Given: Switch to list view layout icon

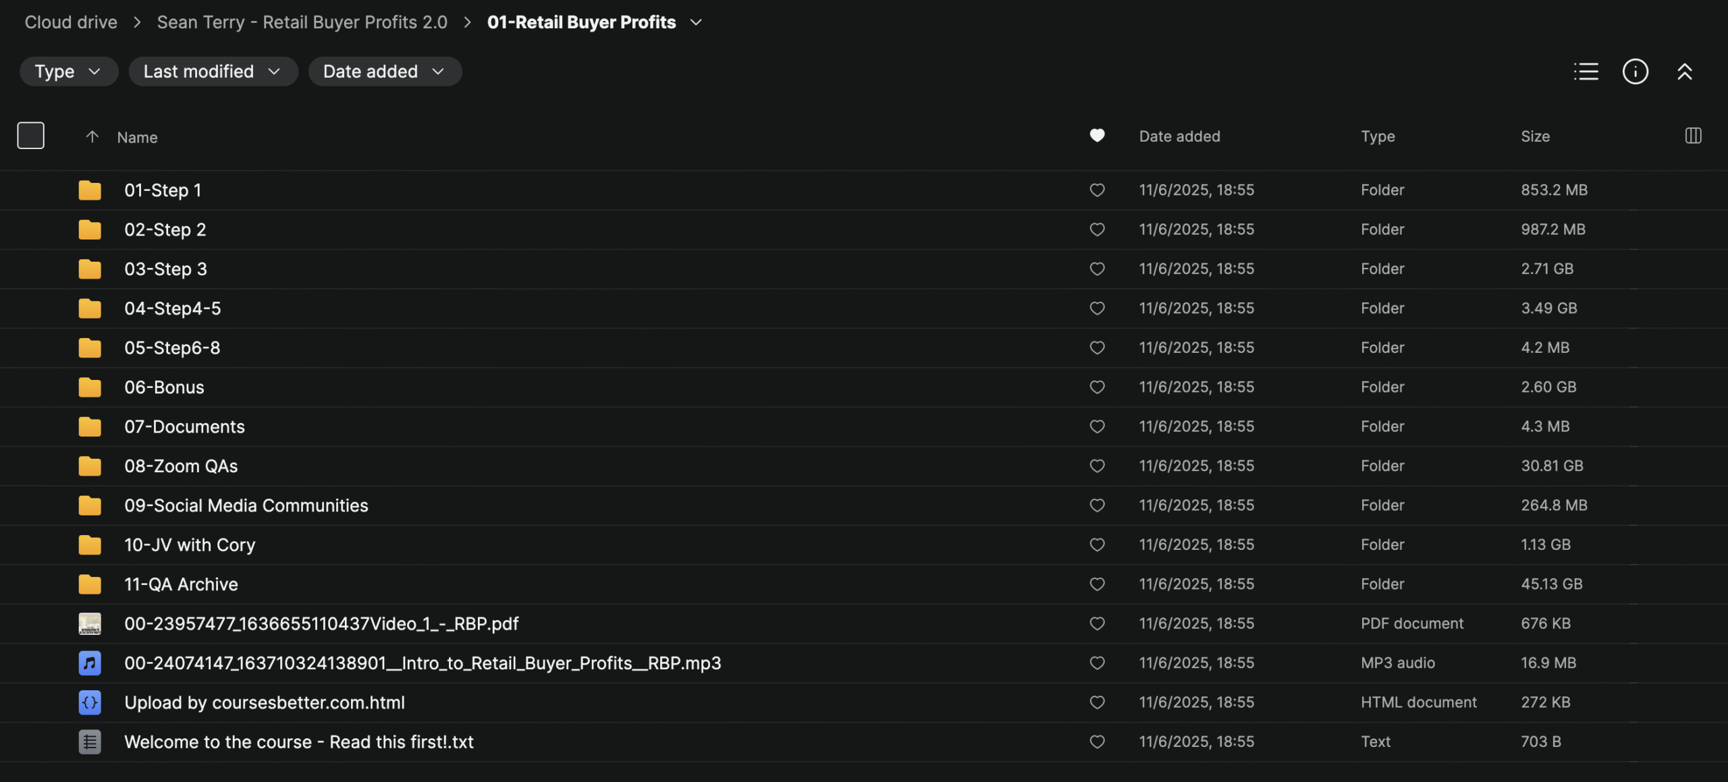Looking at the screenshot, I should click(1586, 72).
